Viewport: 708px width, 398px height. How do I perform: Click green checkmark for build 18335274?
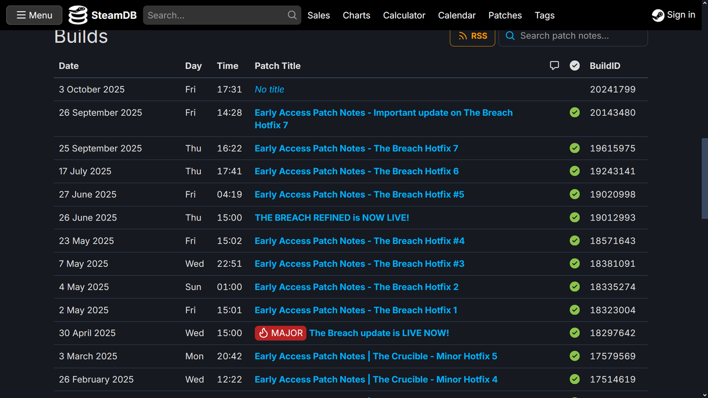click(x=575, y=287)
